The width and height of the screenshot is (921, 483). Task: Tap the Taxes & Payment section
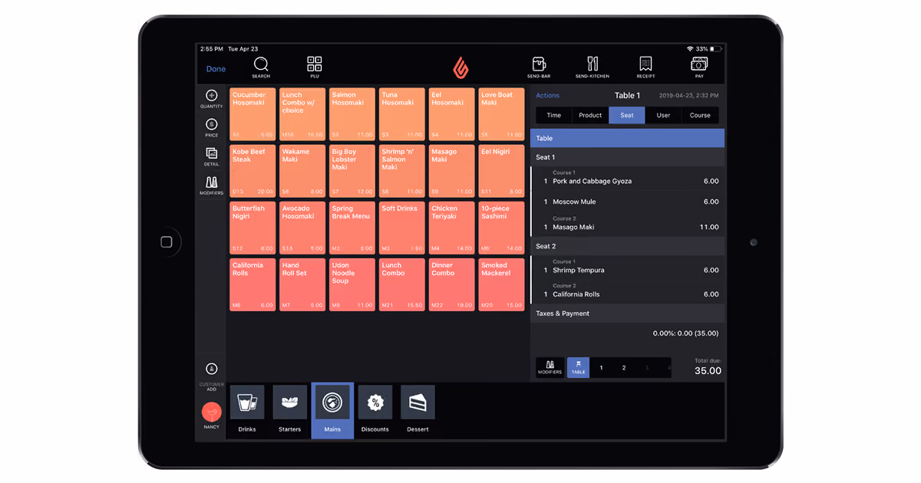pyautogui.click(x=628, y=314)
